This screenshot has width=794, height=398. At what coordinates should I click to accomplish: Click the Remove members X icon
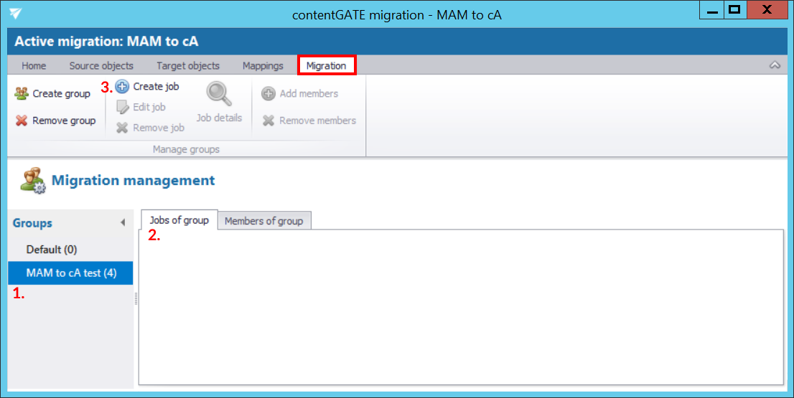point(268,120)
